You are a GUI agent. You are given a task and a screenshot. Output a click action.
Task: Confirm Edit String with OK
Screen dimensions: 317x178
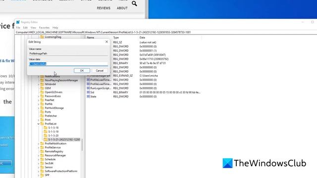tap(82, 71)
